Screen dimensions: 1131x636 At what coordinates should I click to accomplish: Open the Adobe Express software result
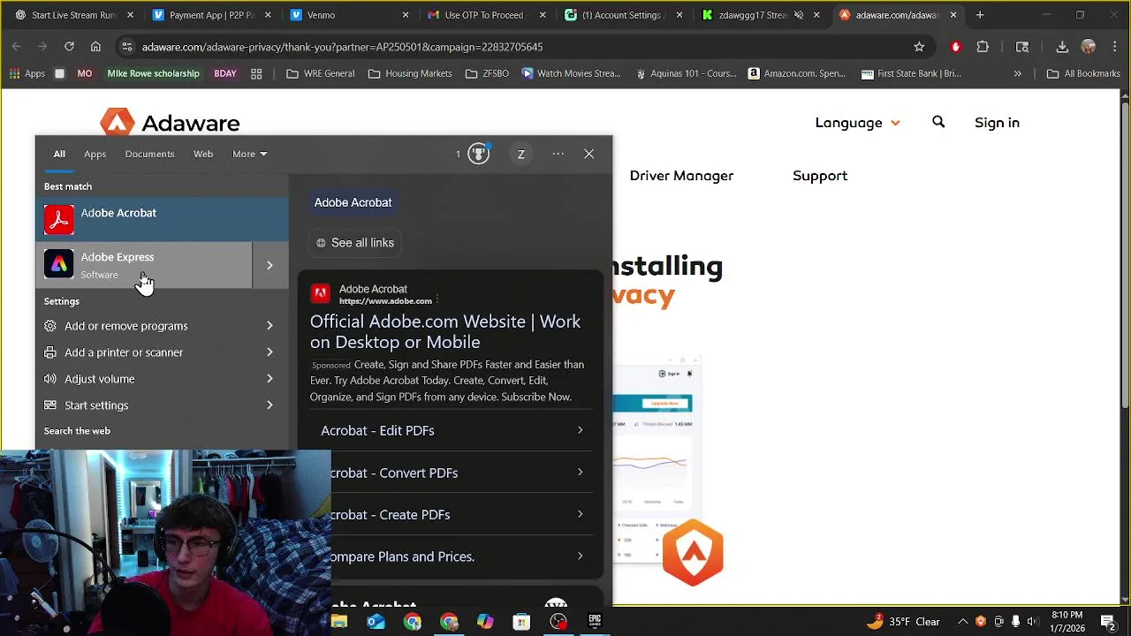(x=144, y=265)
